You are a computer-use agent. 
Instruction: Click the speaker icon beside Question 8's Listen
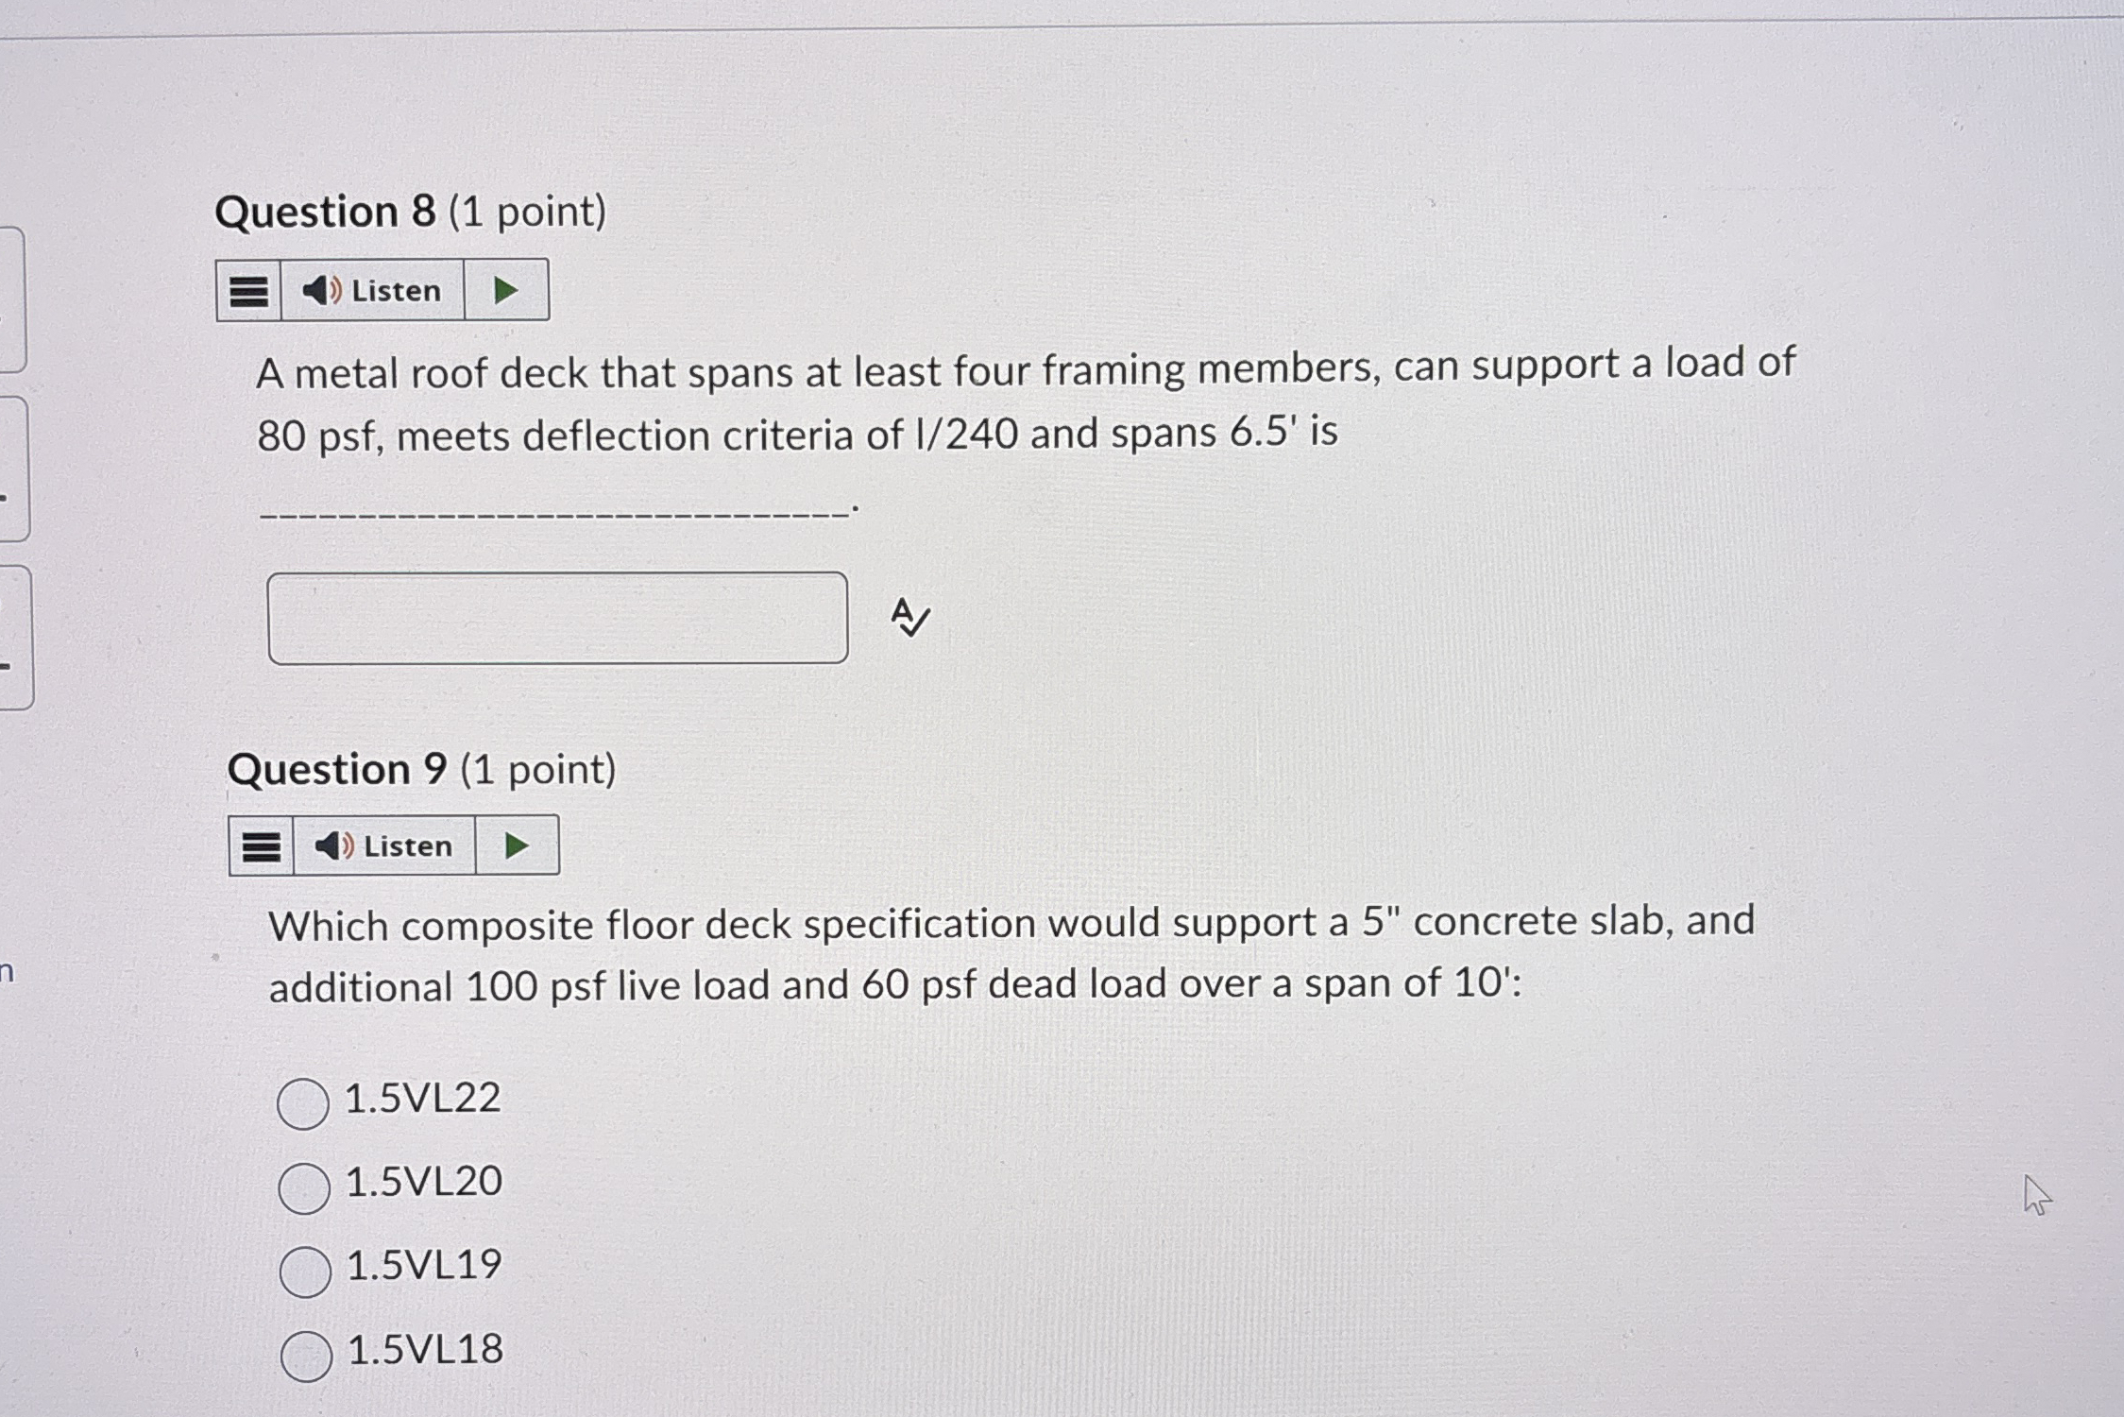point(321,291)
